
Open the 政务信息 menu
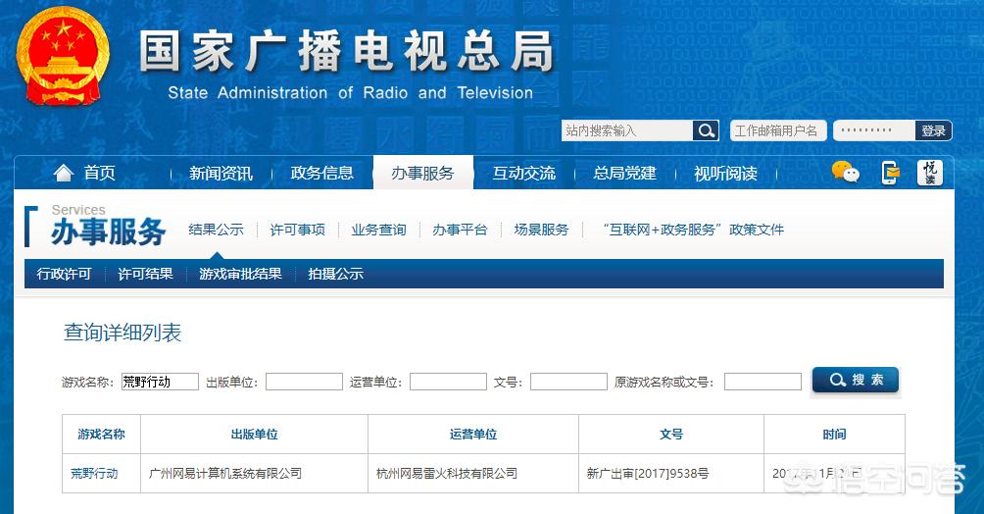(x=321, y=173)
